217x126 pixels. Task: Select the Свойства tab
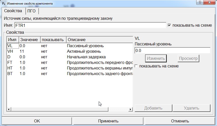(x=13, y=11)
